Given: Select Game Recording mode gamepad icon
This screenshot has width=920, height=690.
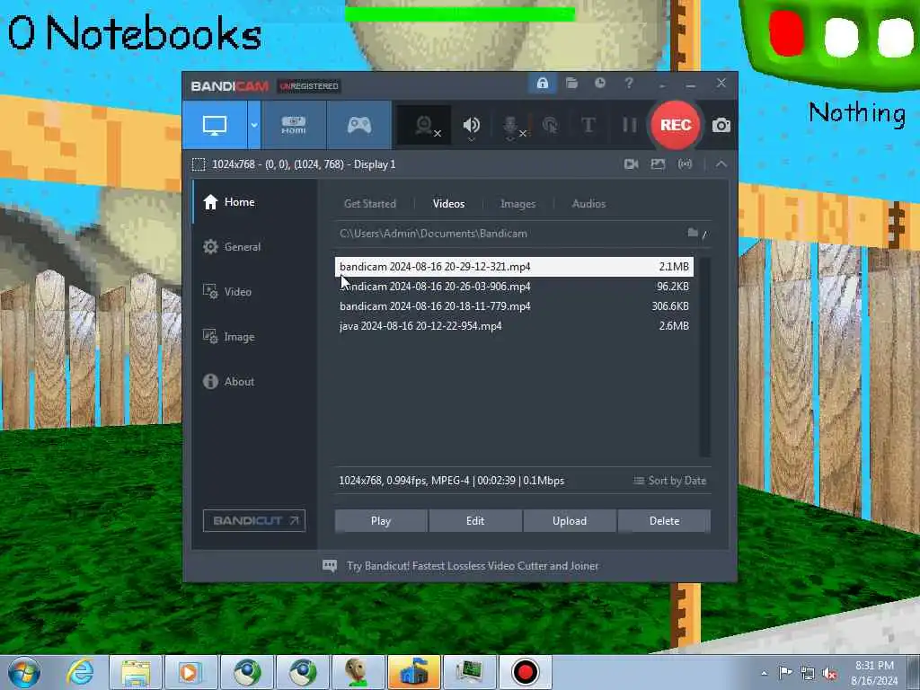Looking at the screenshot, I should [359, 125].
